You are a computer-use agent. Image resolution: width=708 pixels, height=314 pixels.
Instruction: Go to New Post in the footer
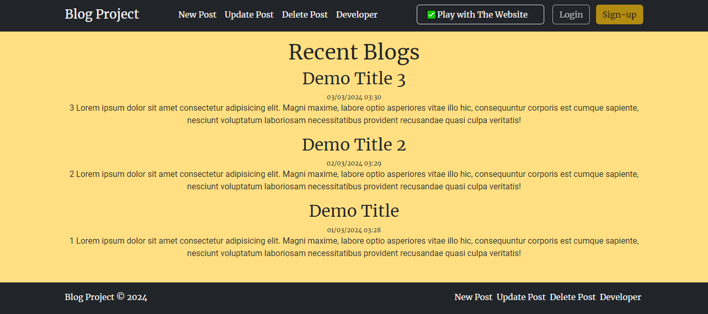pos(473,297)
